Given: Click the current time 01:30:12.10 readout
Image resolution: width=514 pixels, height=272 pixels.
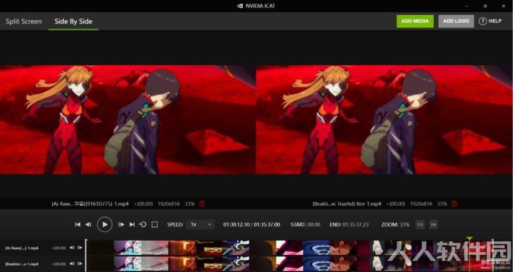Looking at the screenshot, I should pos(236,225).
